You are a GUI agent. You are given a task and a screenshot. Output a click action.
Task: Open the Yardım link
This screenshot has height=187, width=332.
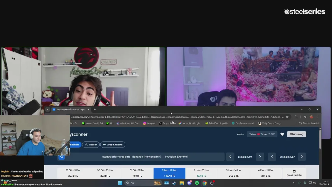(240, 134)
